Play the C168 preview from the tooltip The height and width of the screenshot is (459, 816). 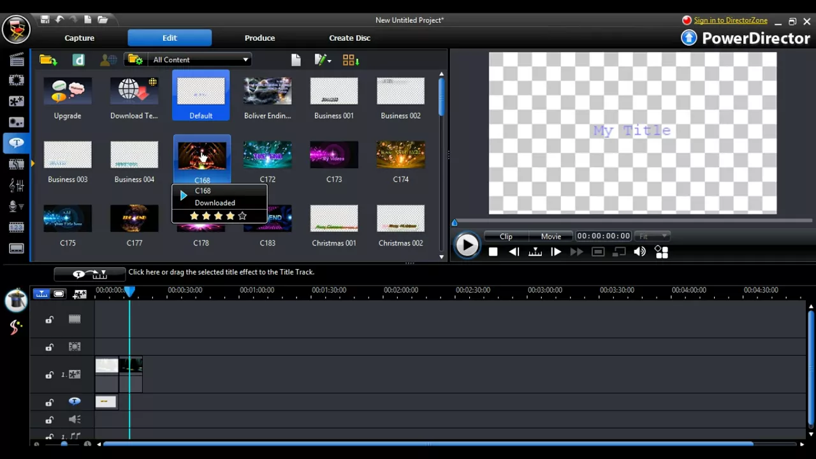click(184, 196)
